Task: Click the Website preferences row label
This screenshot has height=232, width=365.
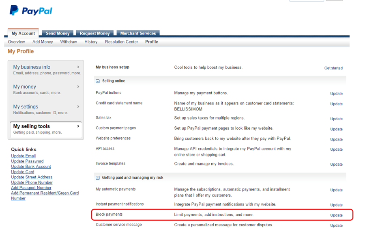Action: pyautogui.click(x=113, y=138)
